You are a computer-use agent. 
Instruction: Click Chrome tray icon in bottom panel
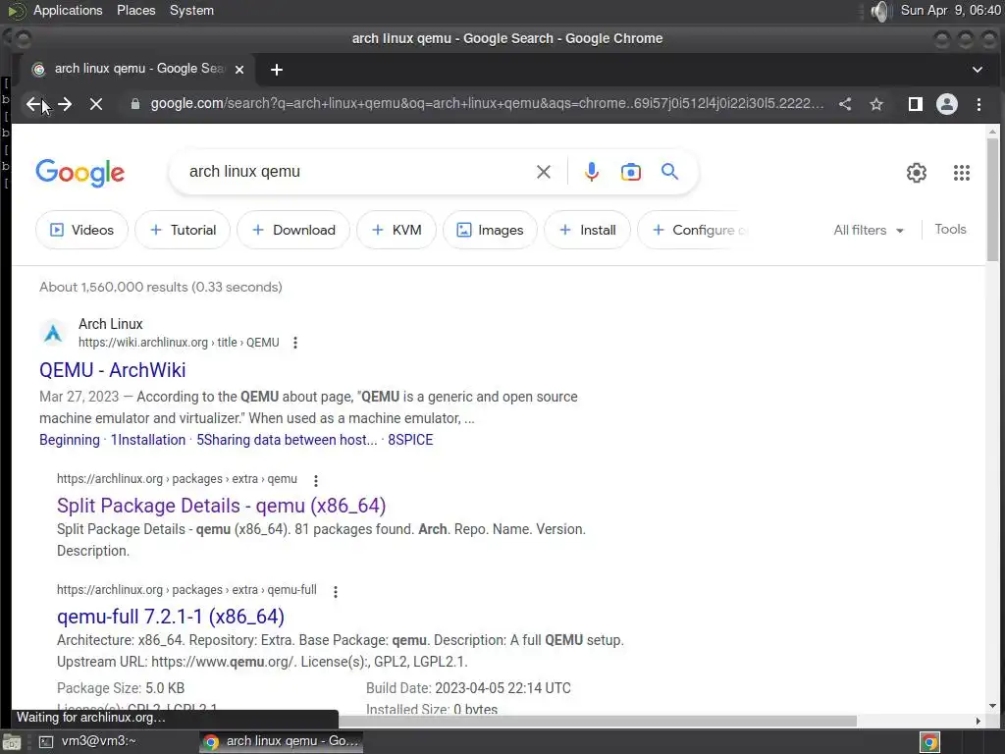929,742
